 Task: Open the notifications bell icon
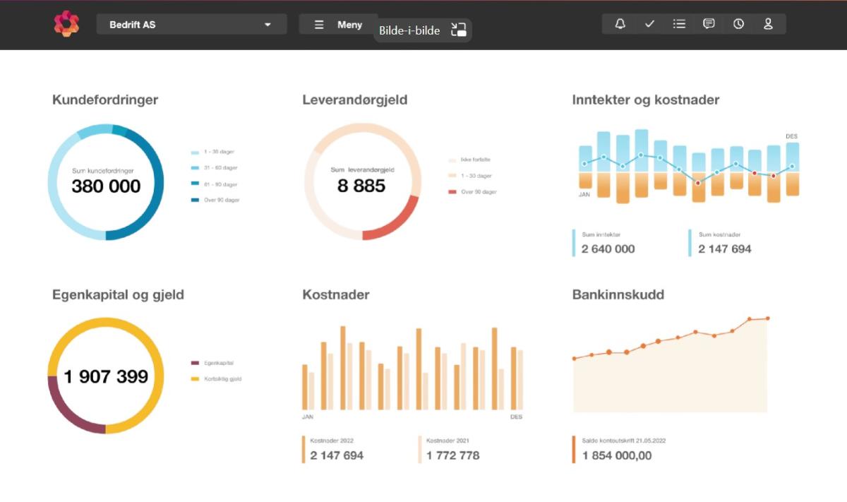coord(620,24)
